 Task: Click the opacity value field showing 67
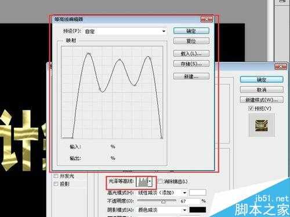tap(190, 201)
